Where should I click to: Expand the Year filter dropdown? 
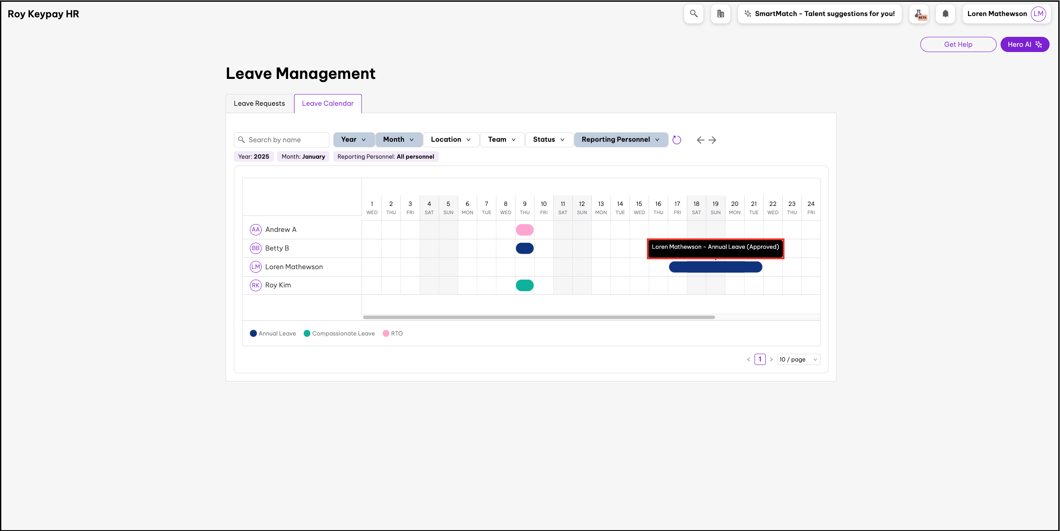(x=354, y=140)
